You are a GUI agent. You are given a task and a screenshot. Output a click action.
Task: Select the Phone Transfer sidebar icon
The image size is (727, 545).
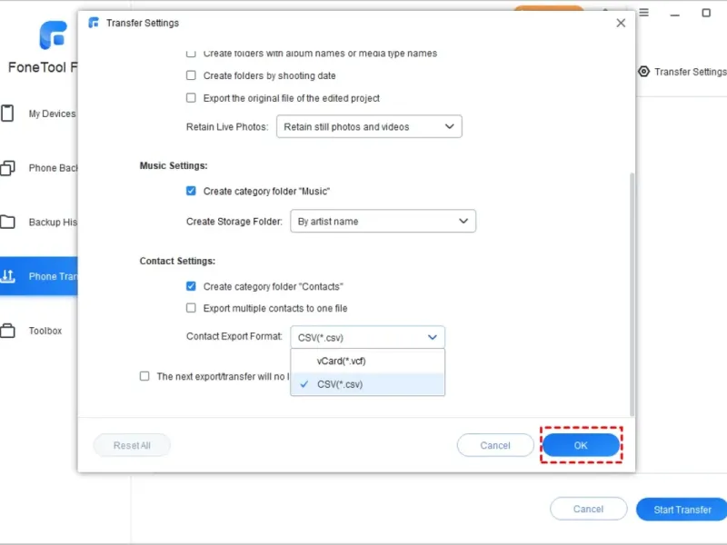pos(8,276)
